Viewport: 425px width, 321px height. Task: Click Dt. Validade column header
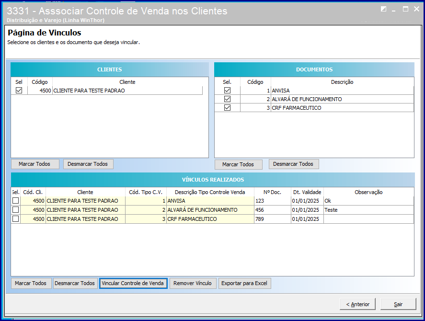pos(307,192)
